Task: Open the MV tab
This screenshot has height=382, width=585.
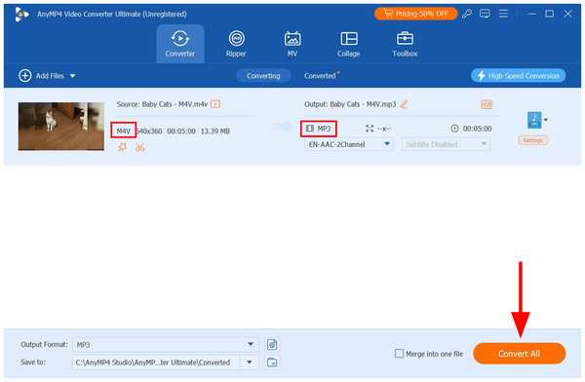Action: (292, 44)
